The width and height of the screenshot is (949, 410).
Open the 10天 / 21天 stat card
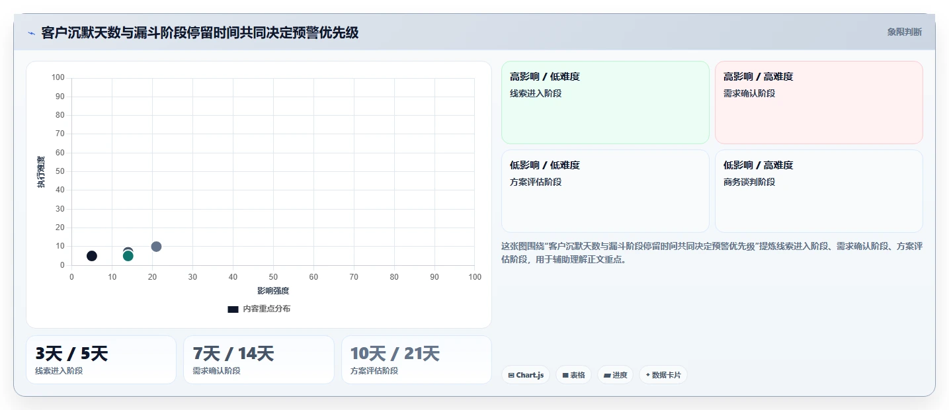click(417, 360)
